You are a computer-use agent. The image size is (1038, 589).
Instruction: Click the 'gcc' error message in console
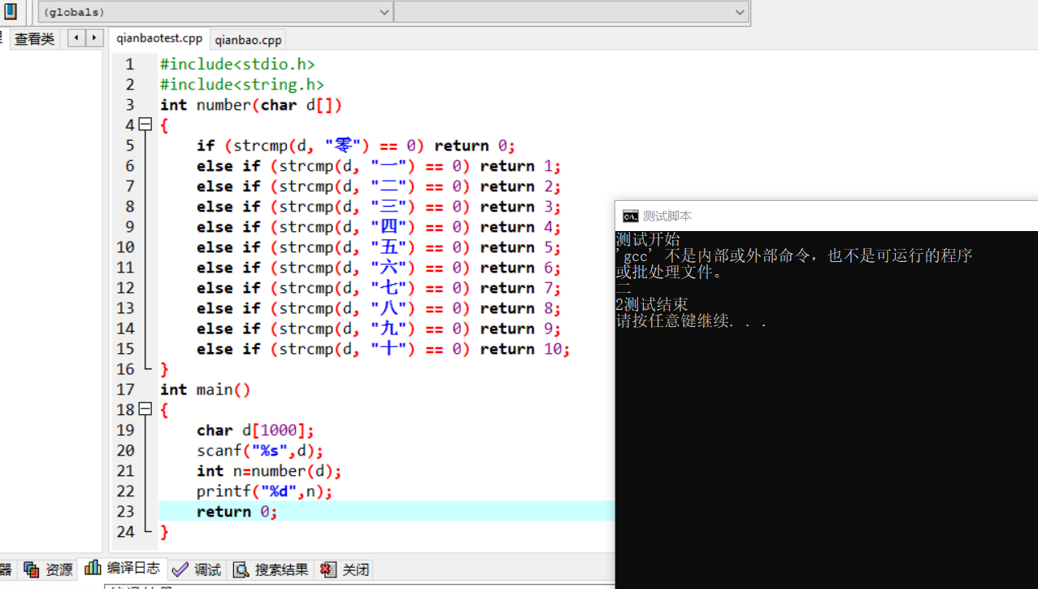pos(794,255)
